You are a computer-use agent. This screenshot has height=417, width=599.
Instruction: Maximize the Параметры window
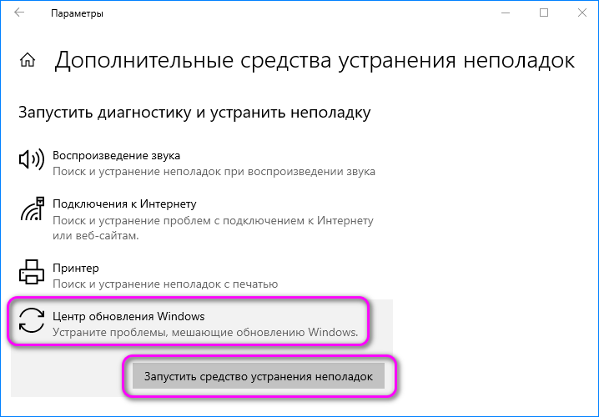click(544, 13)
